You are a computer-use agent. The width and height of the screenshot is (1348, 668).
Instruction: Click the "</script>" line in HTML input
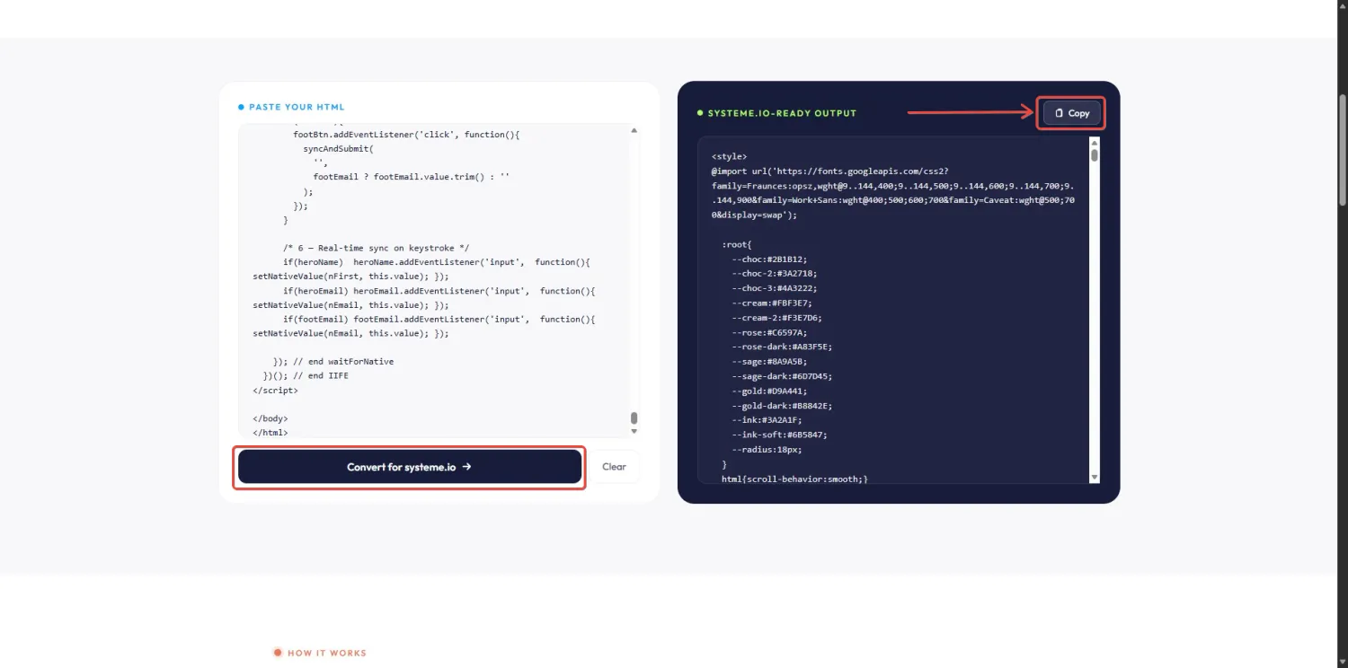(x=275, y=390)
